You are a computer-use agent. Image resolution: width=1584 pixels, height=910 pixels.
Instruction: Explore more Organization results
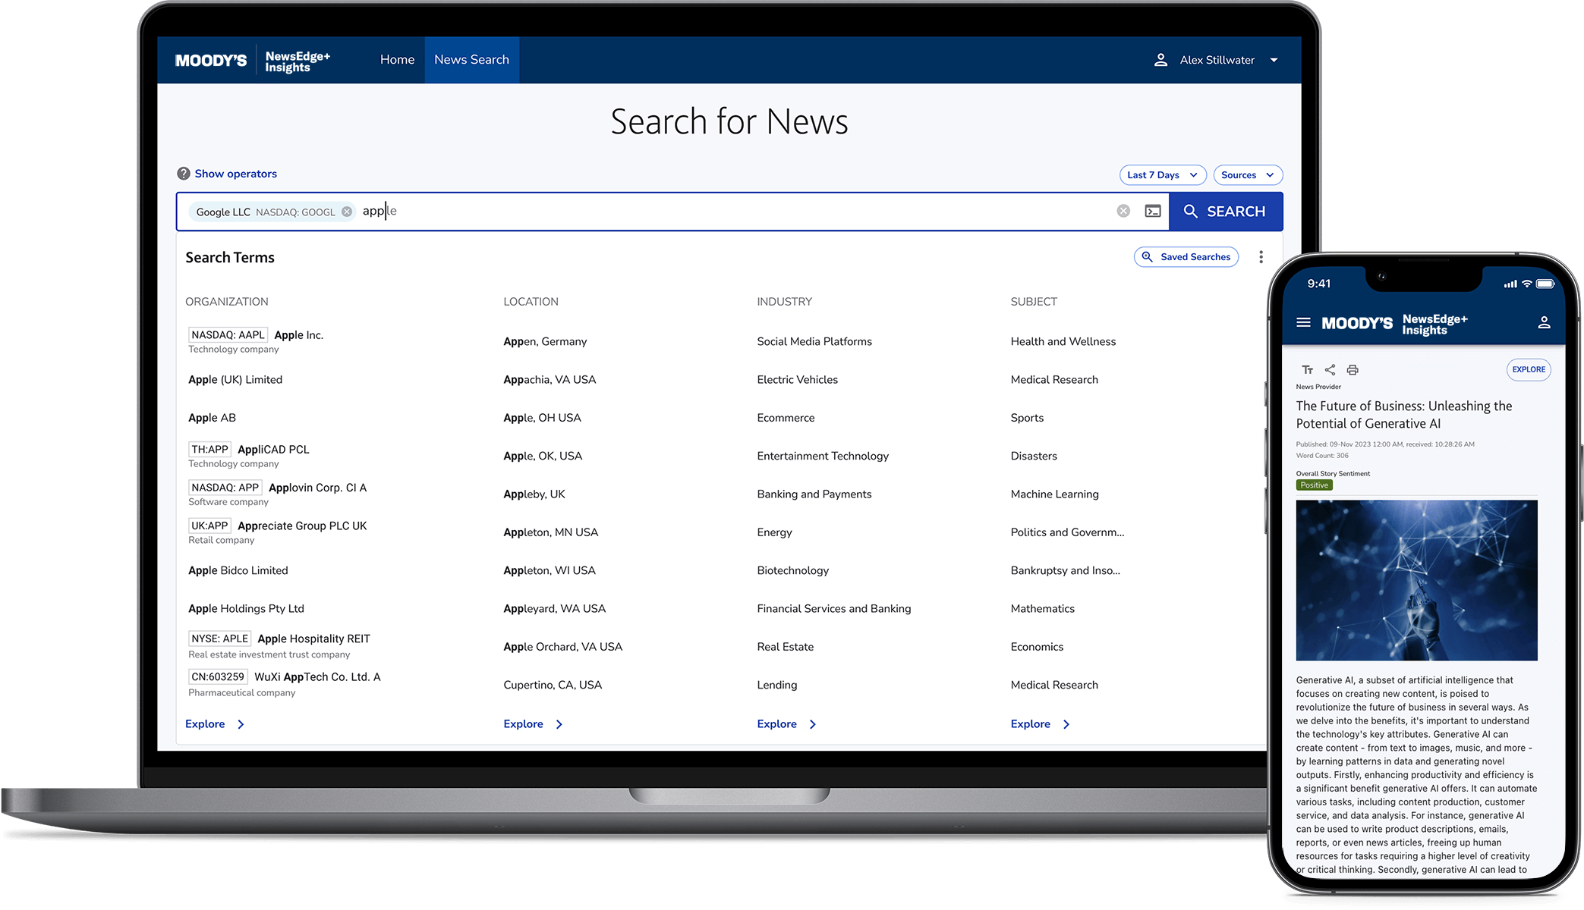tap(215, 724)
